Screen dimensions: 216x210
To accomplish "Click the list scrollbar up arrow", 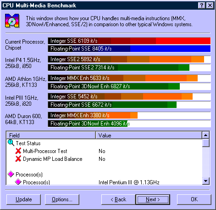I will click(x=206, y=135).
